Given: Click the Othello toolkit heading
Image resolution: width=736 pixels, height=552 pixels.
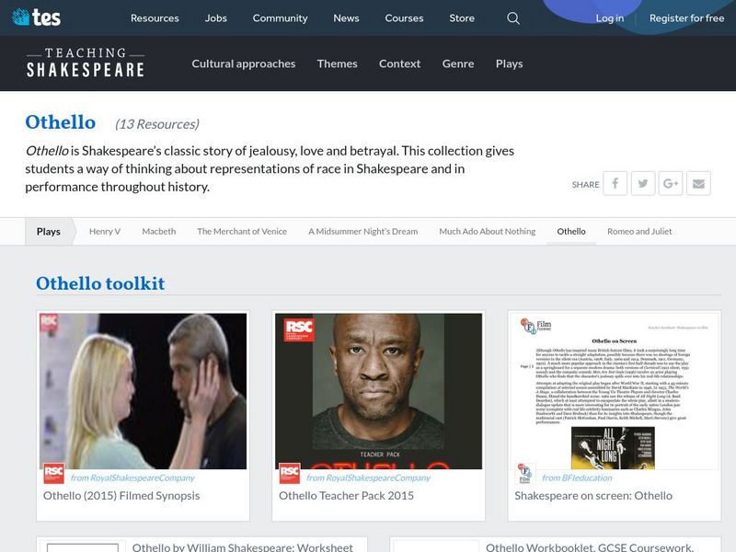Looking at the screenshot, I should click(x=100, y=283).
